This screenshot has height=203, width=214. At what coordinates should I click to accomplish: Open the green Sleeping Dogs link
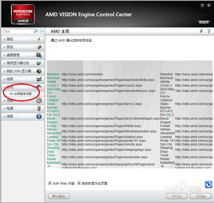coord(53,150)
